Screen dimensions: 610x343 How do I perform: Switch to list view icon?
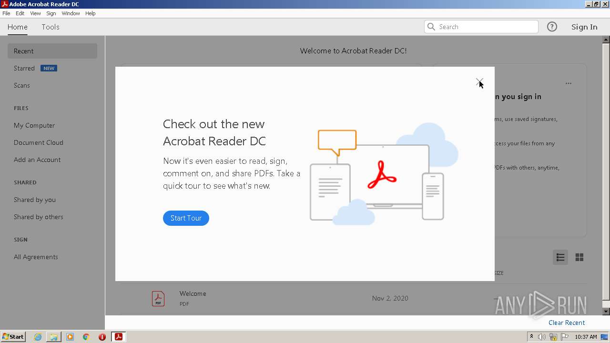(560, 257)
